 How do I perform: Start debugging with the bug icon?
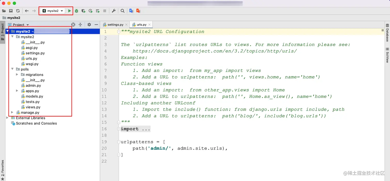77,11
